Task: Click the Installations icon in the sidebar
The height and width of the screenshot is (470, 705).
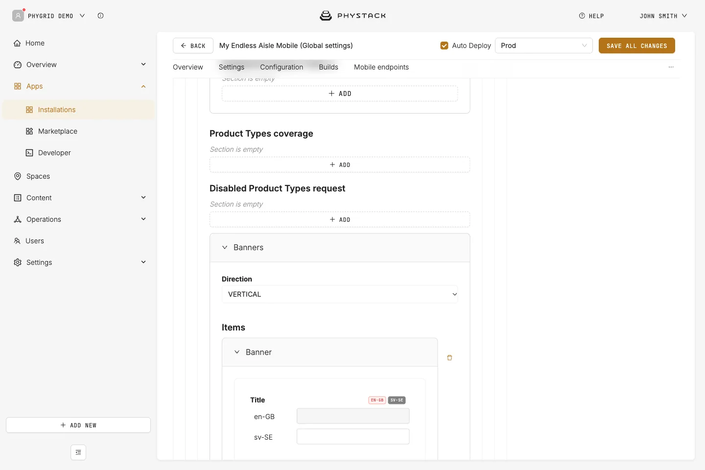Action: click(29, 110)
